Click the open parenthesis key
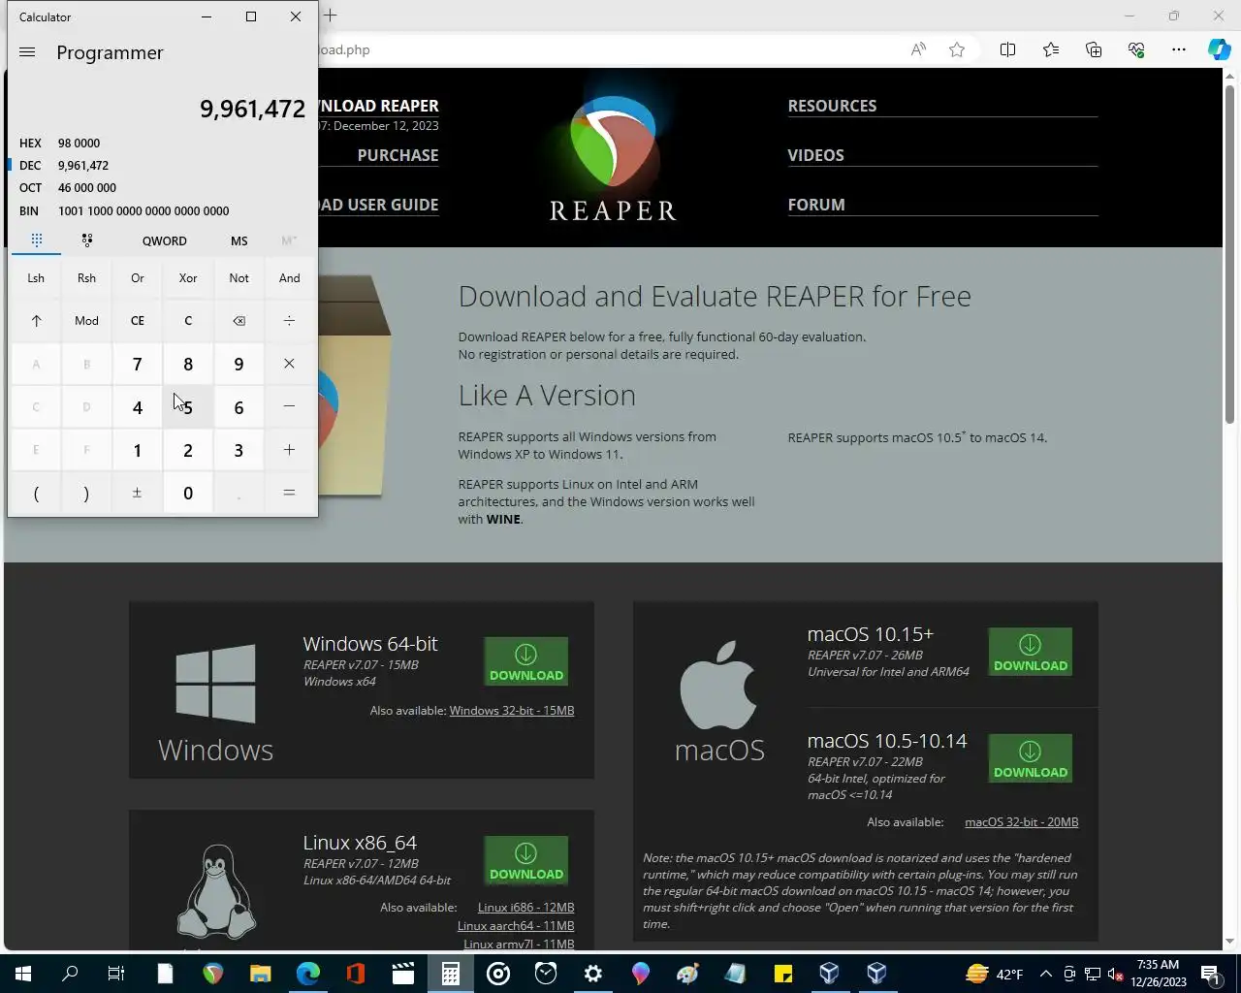Viewport: 1241px width, 993px height. 36,493
